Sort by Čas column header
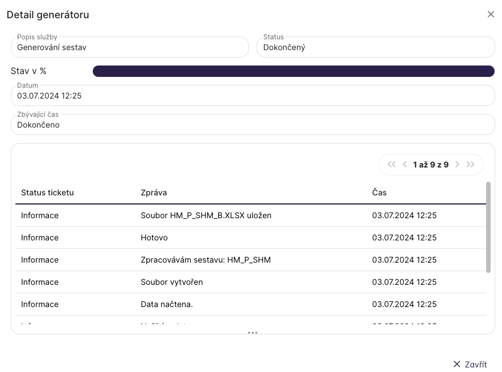This screenshot has width=502, height=372. click(x=380, y=193)
